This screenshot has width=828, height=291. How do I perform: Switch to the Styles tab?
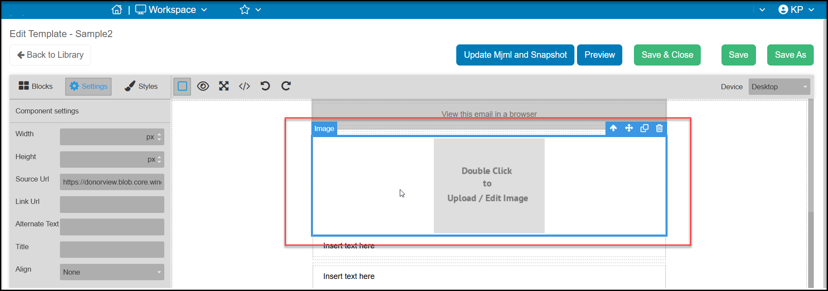coord(141,86)
